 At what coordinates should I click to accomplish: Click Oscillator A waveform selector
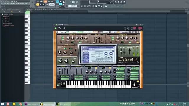[x=73, y=42]
